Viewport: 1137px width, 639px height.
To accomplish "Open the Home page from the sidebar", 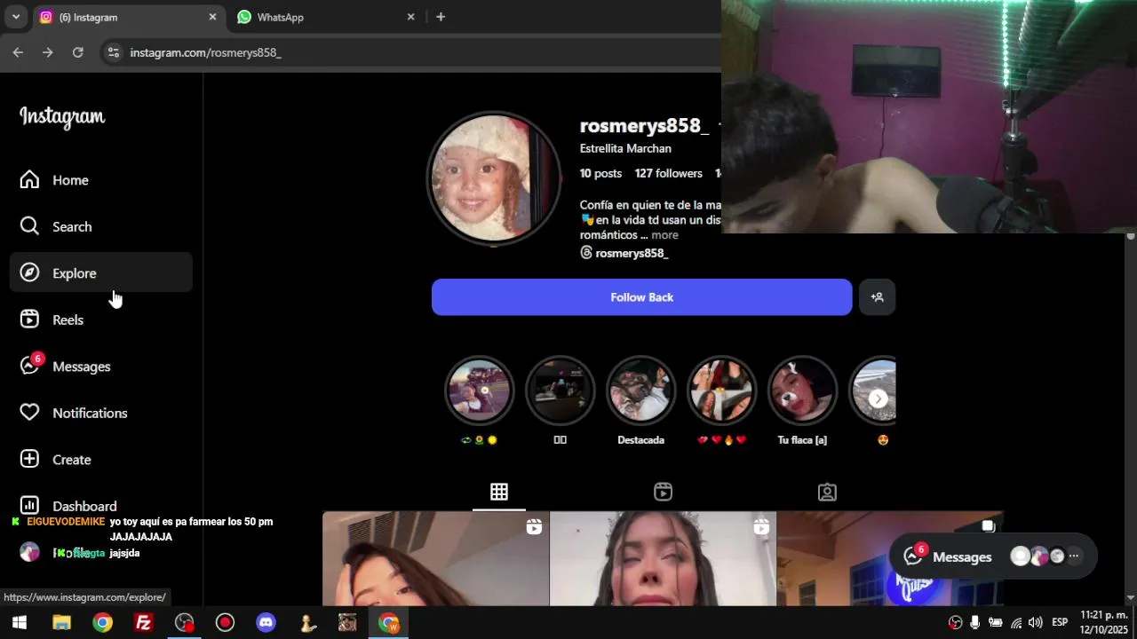I will click(101, 180).
